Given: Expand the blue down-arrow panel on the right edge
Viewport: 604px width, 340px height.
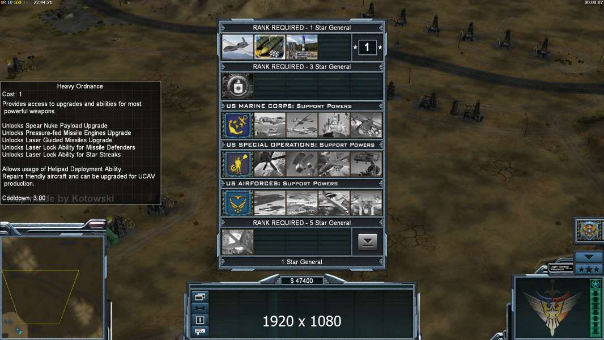Looking at the screenshot, I should pos(589,257).
